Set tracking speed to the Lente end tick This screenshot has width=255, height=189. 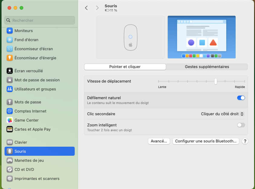pos(159,81)
